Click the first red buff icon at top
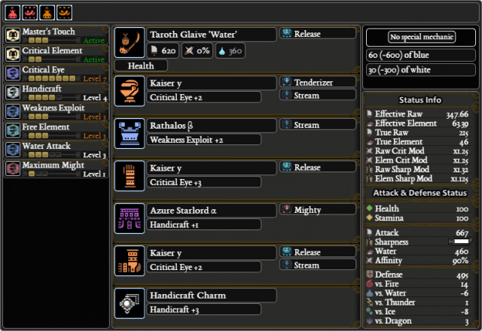482x331 pixels. click(x=13, y=13)
